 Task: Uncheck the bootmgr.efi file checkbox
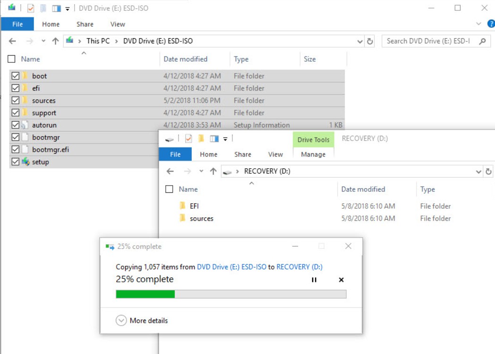[x=15, y=150]
